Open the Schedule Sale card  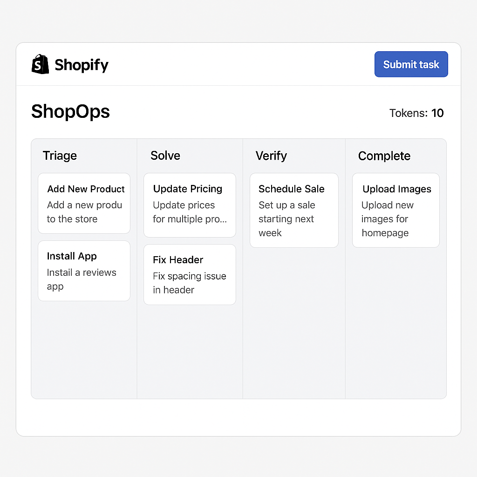[294, 210]
